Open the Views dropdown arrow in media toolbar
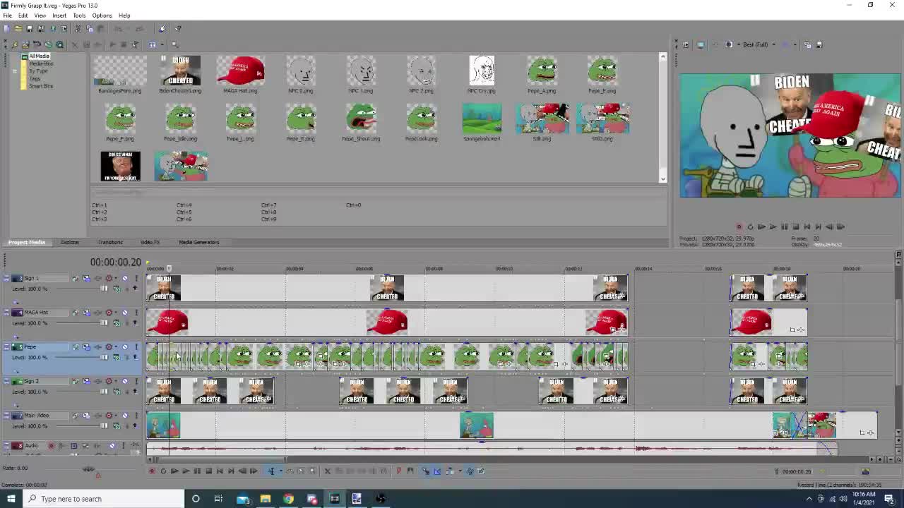The height and width of the screenshot is (508, 904). point(162,44)
